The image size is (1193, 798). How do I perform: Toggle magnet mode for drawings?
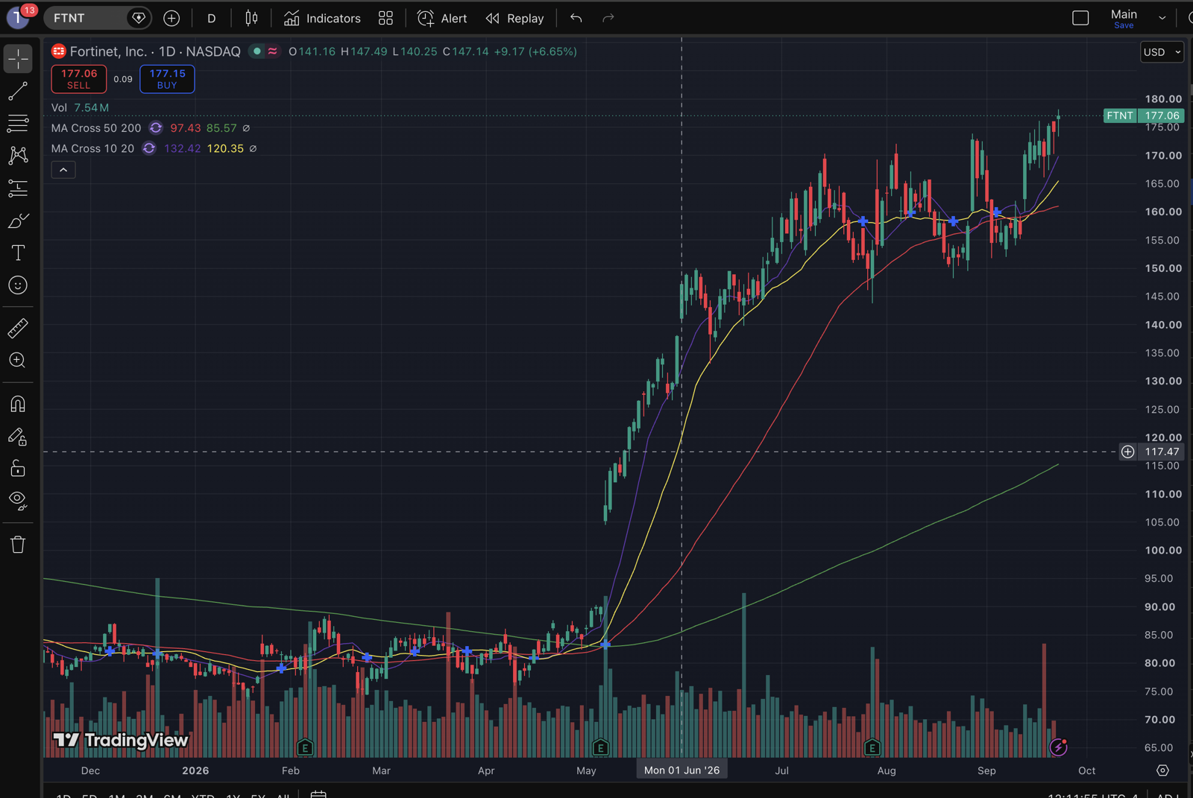(18, 404)
